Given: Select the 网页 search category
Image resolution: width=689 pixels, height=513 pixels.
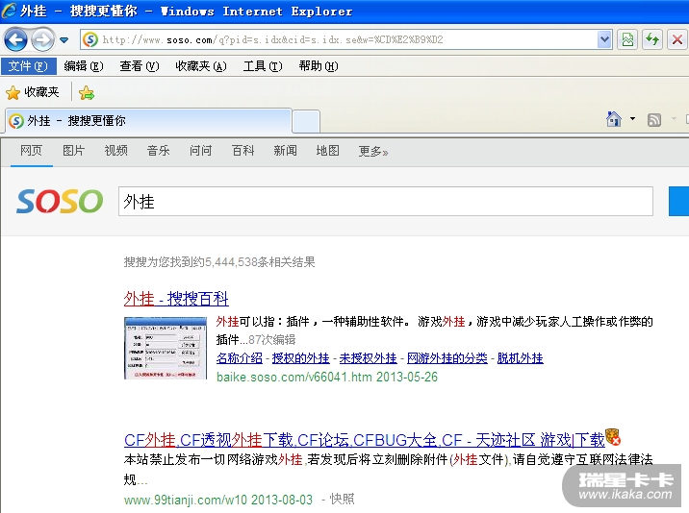Looking at the screenshot, I should click(x=31, y=151).
